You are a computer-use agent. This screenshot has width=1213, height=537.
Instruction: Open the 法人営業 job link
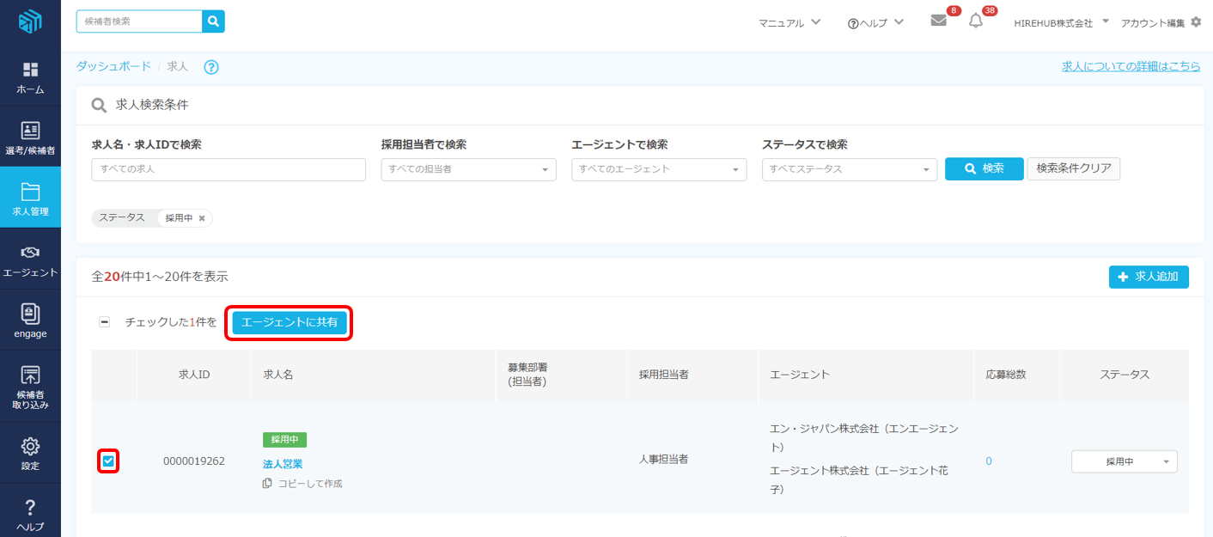(283, 464)
